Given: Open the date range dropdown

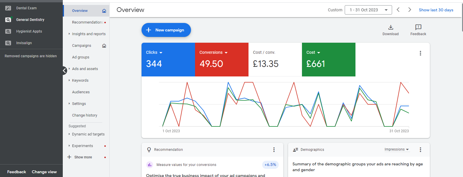Looking at the screenshot, I should [x=368, y=10].
